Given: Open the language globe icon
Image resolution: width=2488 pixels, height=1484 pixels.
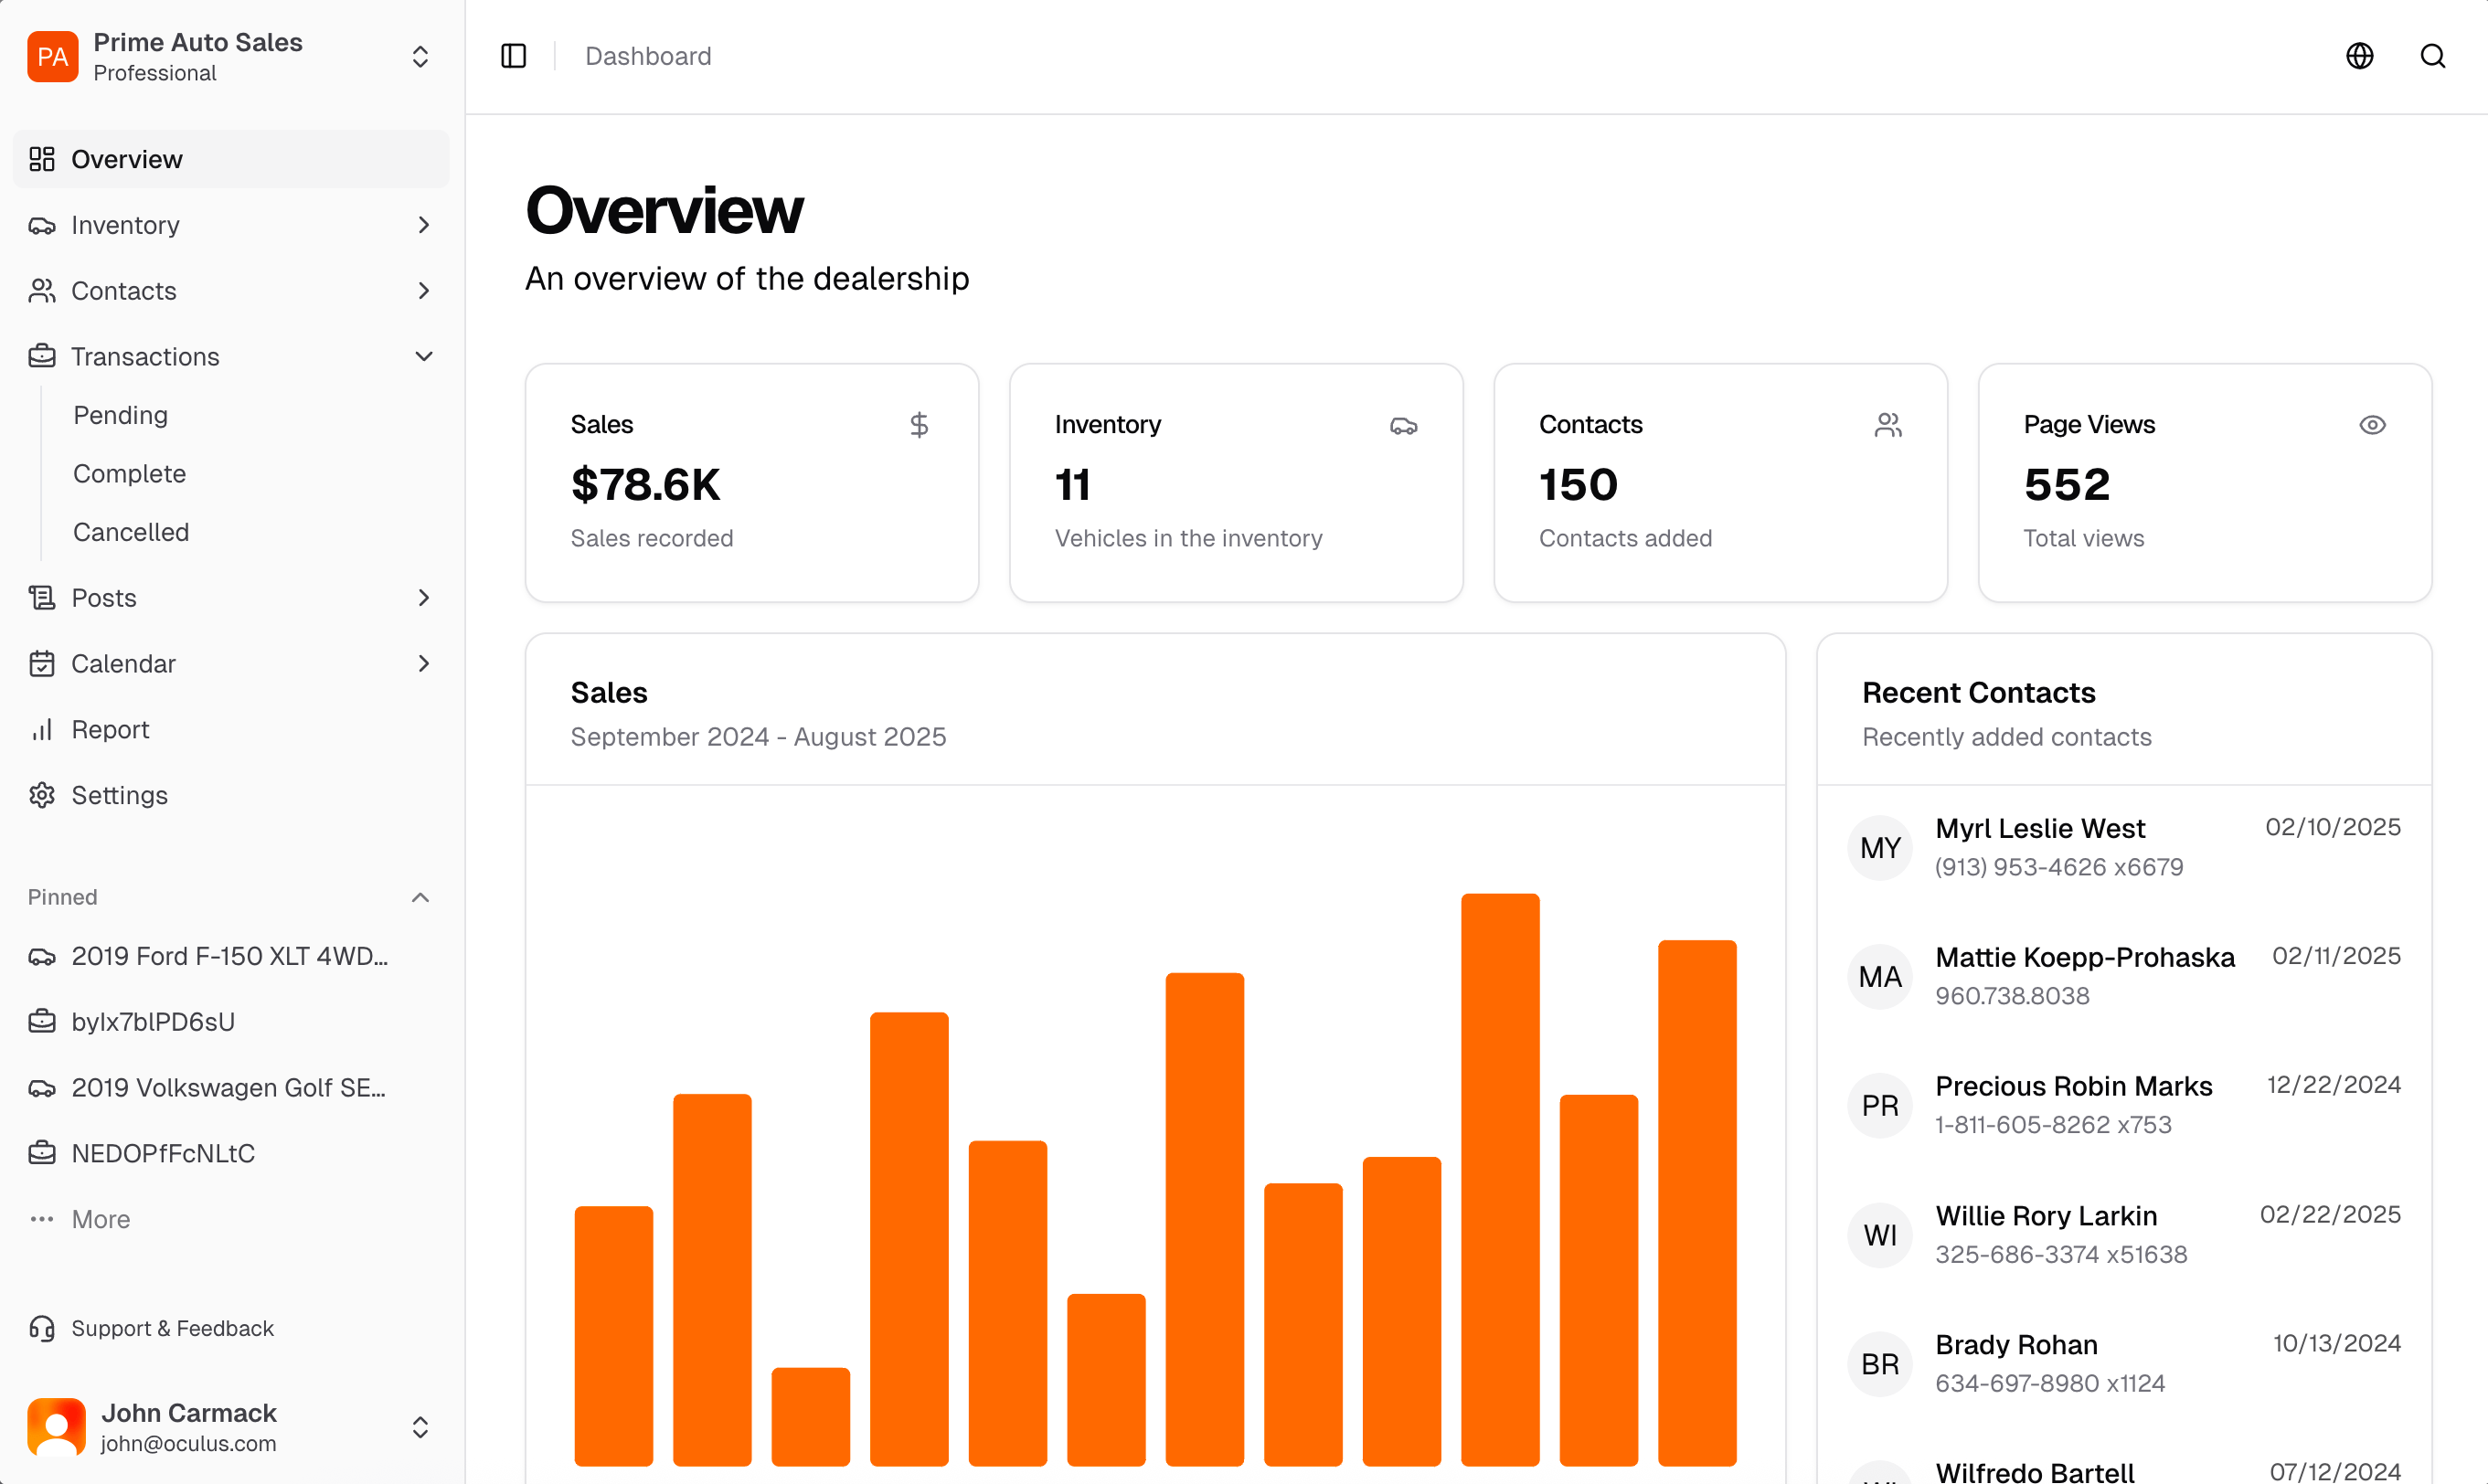Looking at the screenshot, I should point(2359,56).
